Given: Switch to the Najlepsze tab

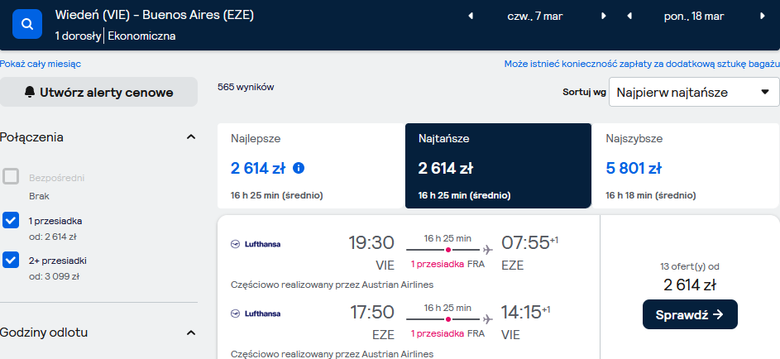Looking at the screenshot, I should coord(311,165).
